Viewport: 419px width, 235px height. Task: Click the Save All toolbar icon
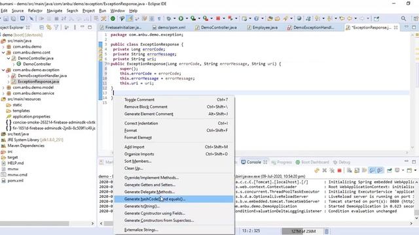13,19
